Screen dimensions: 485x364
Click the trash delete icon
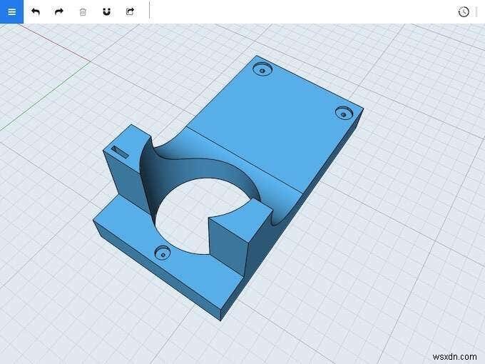click(83, 12)
